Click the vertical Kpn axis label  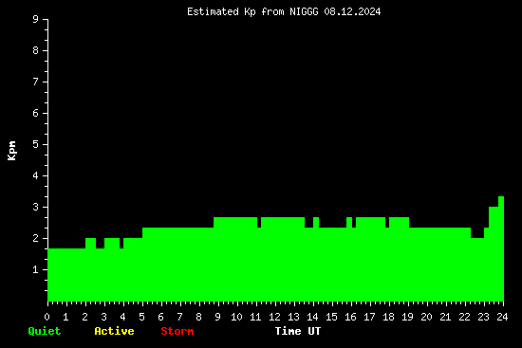[x=11, y=151]
